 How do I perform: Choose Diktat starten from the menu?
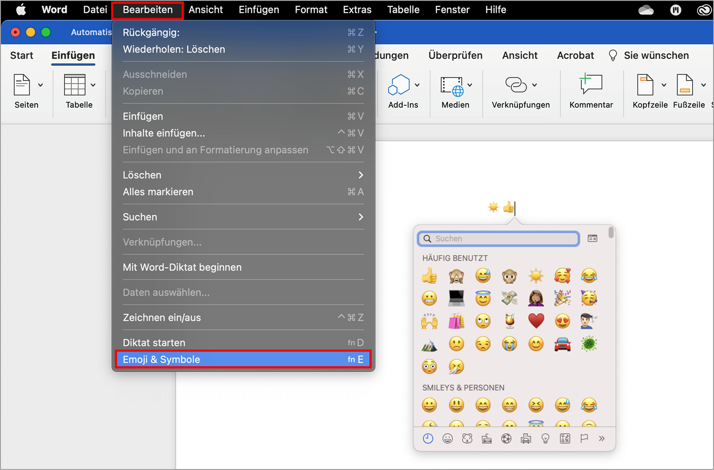tap(243, 342)
